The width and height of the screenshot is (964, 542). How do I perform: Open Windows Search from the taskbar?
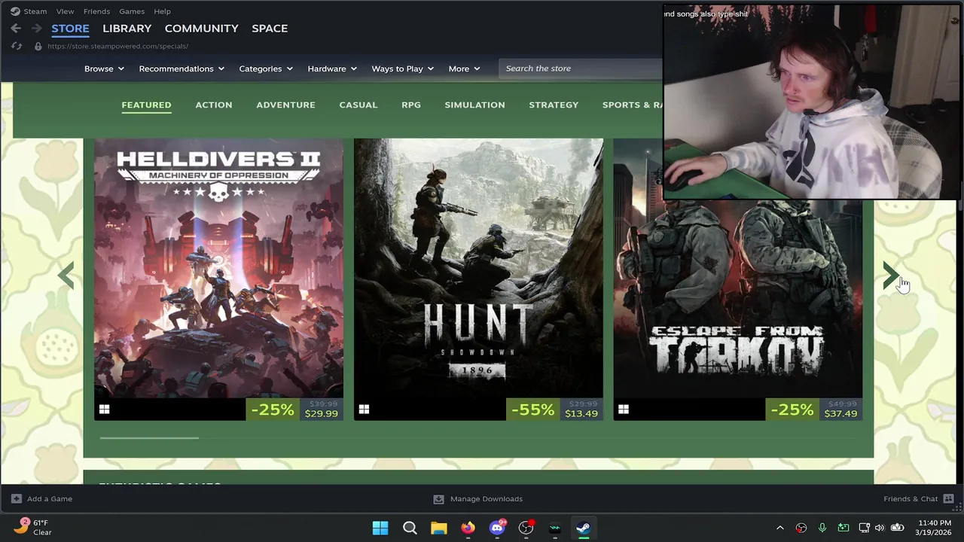410,528
